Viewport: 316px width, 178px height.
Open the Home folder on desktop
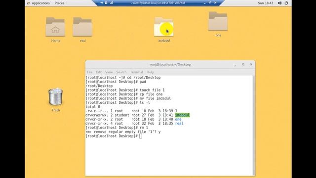55,27
